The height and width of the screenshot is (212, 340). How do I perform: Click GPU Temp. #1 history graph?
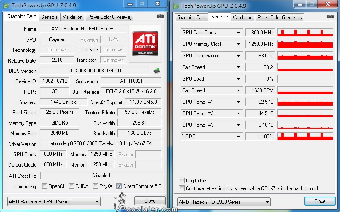click(x=305, y=102)
